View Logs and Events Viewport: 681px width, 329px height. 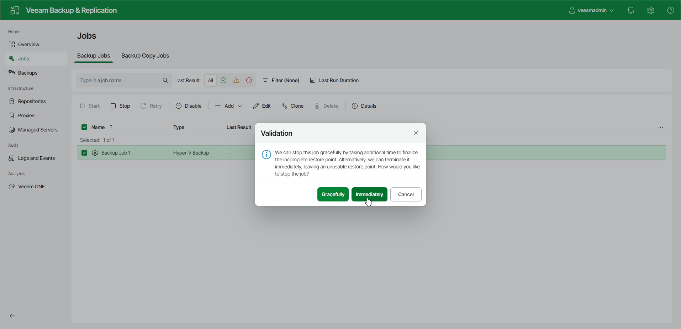coord(36,158)
